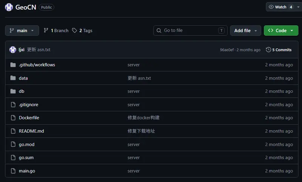The image size is (302, 182).
Task: Open the .github/workflows folder
Action: click(37, 65)
